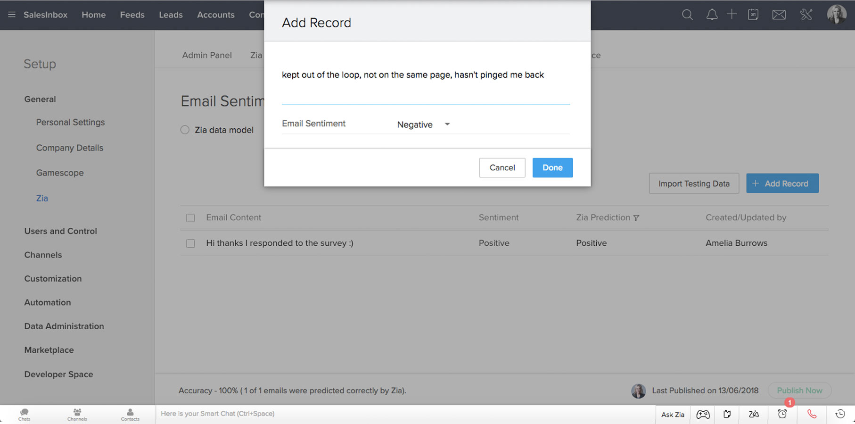Click Done in Add Record dialog
The image size is (855, 424).
point(552,167)
